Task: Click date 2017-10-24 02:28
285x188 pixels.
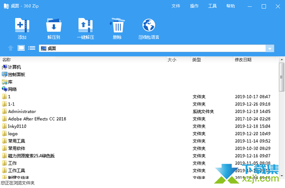Action: [253, 119]
